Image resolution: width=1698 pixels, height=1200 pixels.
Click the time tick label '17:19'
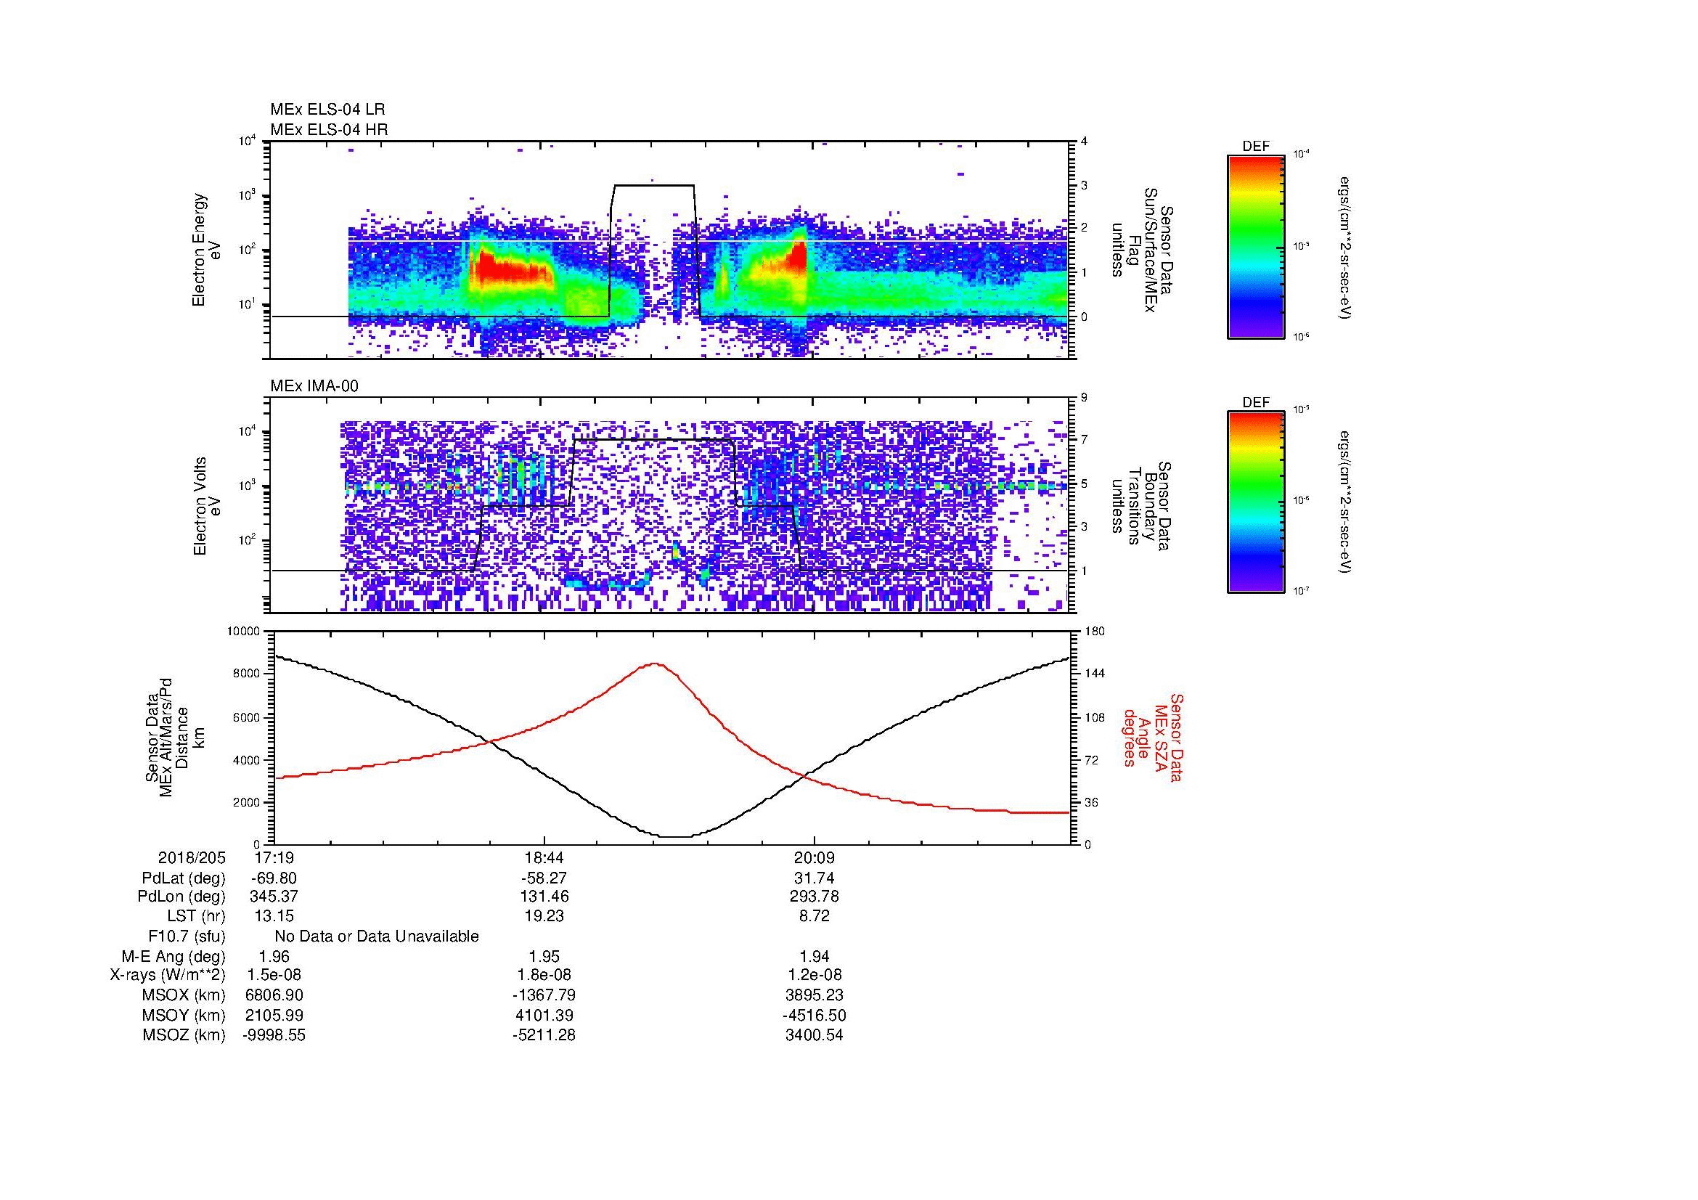coord(274,857)
